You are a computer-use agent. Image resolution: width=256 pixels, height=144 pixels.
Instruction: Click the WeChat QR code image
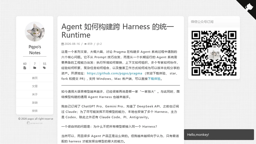[214, 53]
